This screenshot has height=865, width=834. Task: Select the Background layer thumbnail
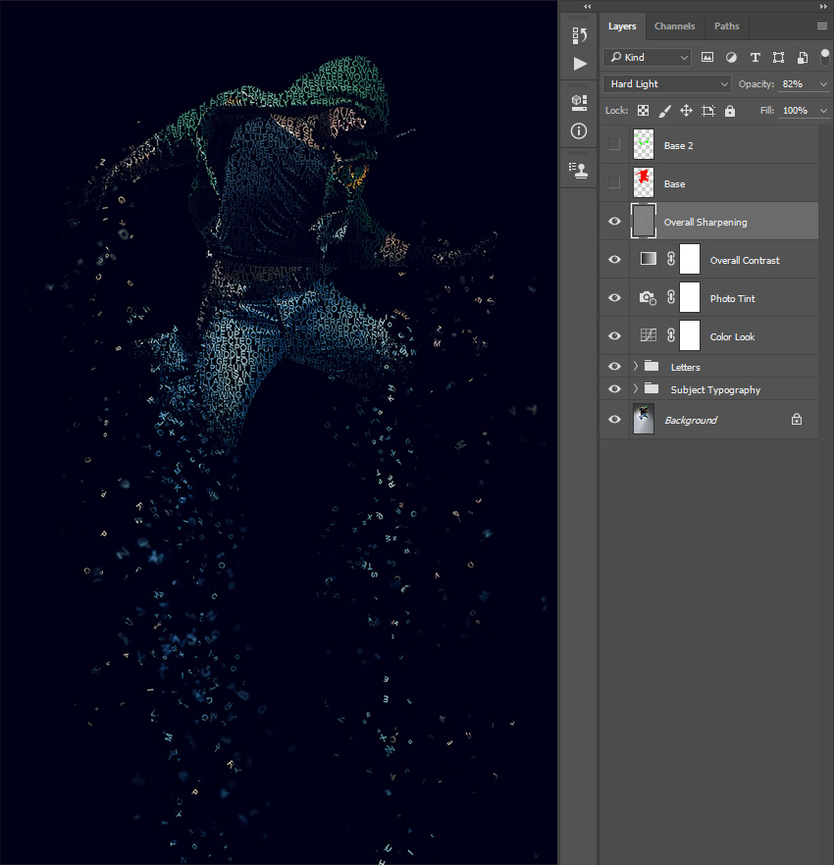pos(644,419)
